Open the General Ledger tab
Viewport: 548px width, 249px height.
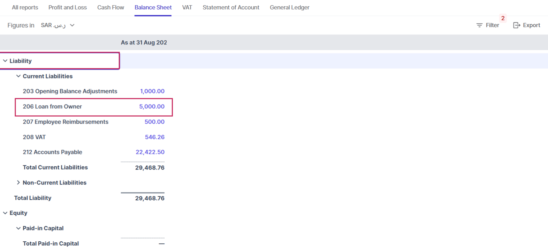pyautogui.click(x=290, y=7)
